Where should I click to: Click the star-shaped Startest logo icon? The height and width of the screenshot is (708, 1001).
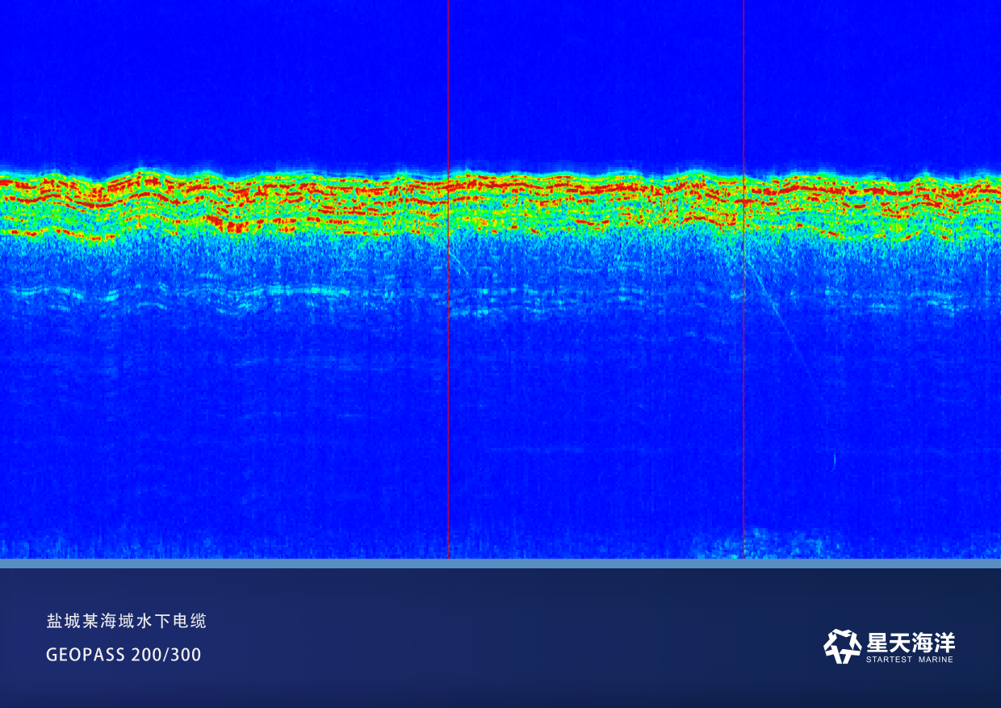(x=842, y=647)
